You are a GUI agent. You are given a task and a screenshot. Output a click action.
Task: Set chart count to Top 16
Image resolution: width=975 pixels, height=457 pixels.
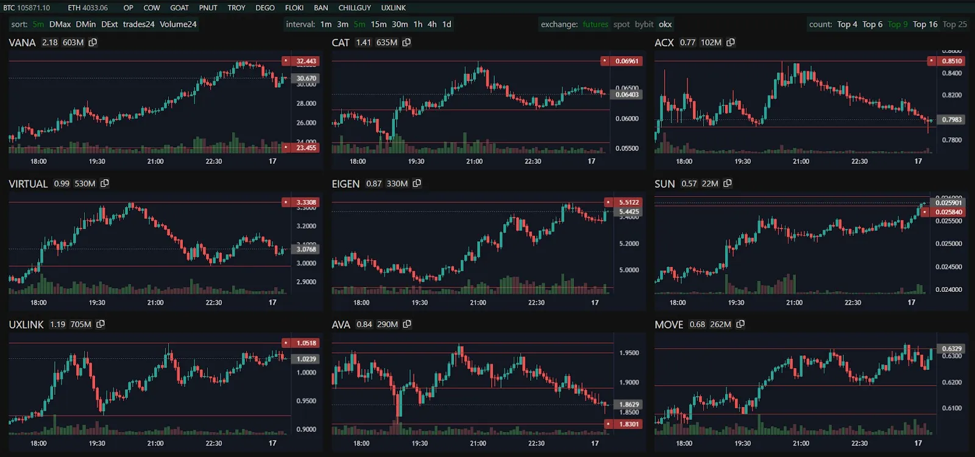pos(924,24)
